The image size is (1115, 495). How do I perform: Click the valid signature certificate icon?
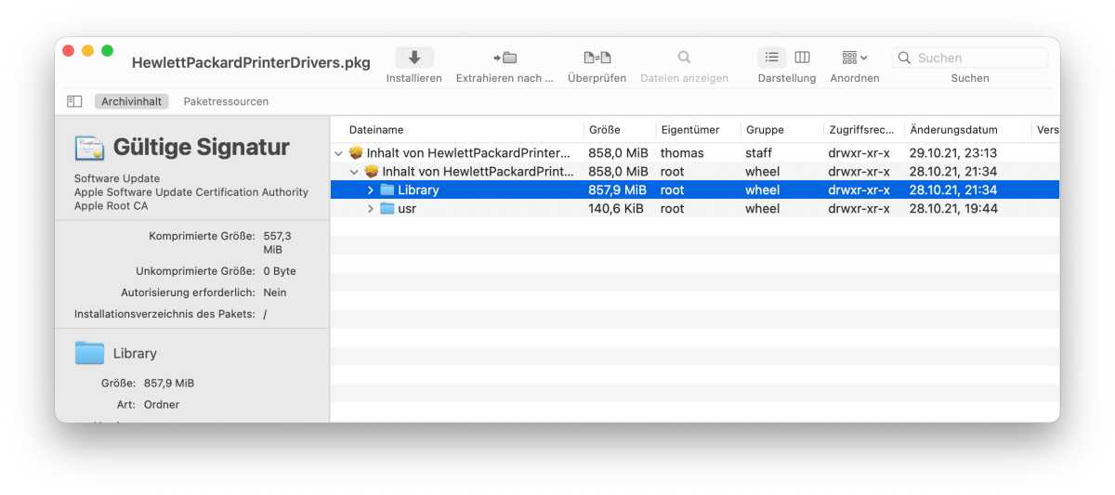click(x=89, y=148)
